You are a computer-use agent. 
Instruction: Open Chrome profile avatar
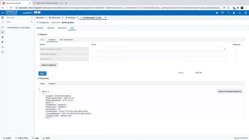(x=242, y=8)
